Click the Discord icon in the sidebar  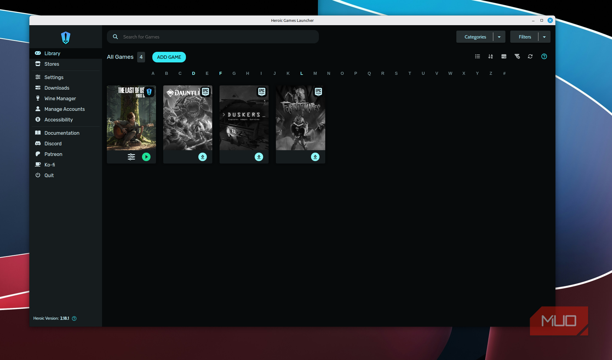click(x=38, y=143)
